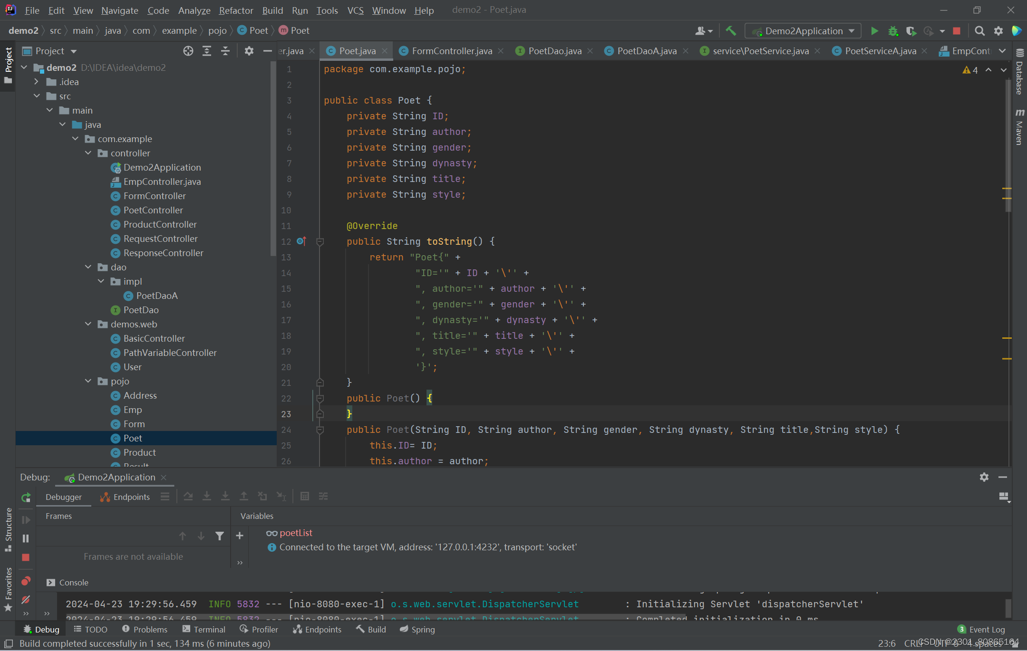Open Project panel options gear

click(x=249, y=51)
